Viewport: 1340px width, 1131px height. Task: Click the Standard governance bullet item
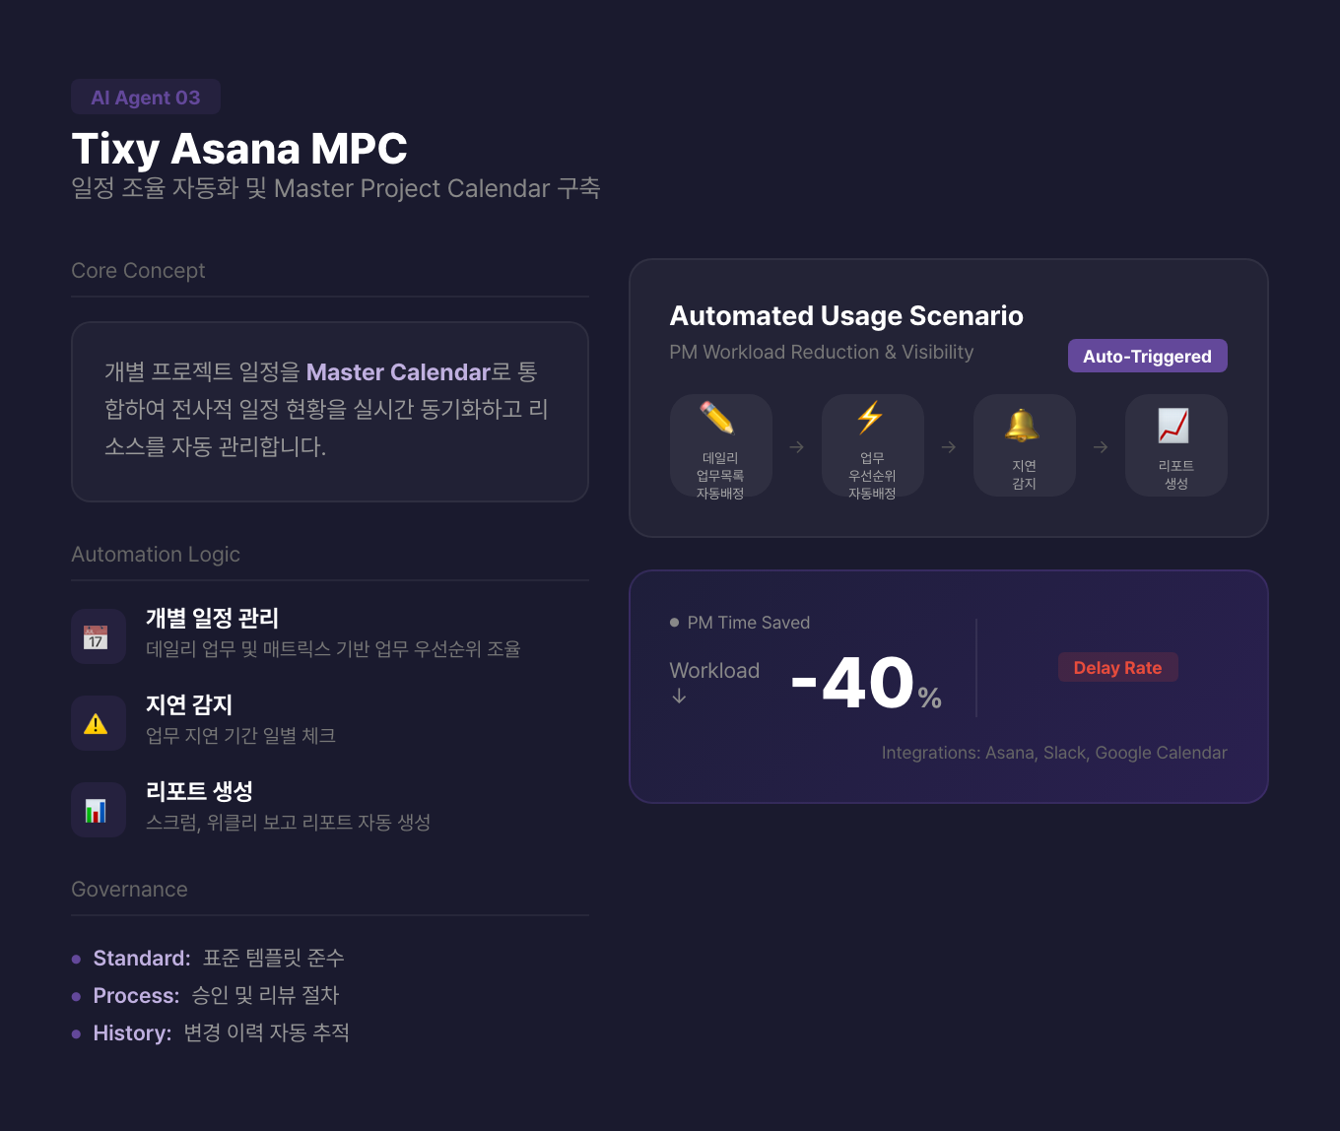(x=218, y=959)
